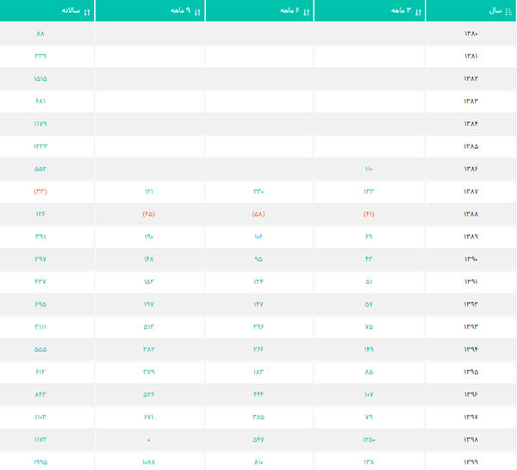Viewport: 517px width, 470px height.
Task: Select annual value ۶۸۱ in ۱۳۸۳ row
Action: (x=40, y=101)
